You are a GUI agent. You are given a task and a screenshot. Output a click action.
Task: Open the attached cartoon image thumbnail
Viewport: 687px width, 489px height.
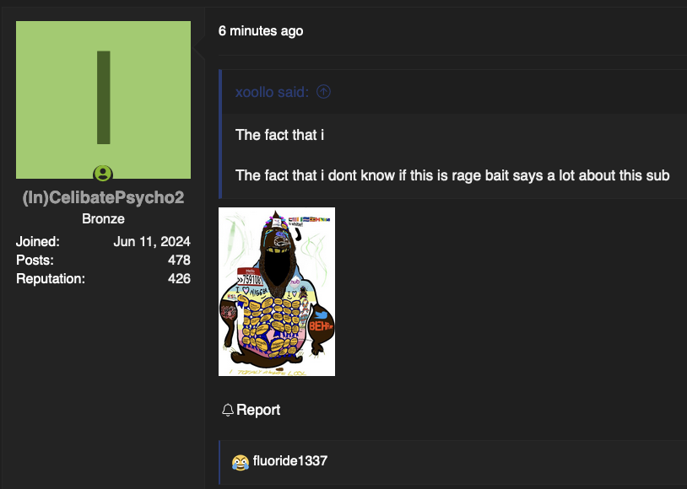point(277,292)
